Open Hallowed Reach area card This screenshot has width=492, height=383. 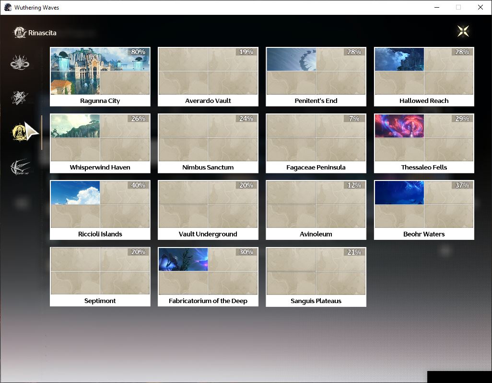tap(424, 77)
